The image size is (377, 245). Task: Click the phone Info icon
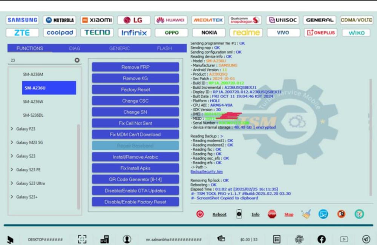(239, 214)
